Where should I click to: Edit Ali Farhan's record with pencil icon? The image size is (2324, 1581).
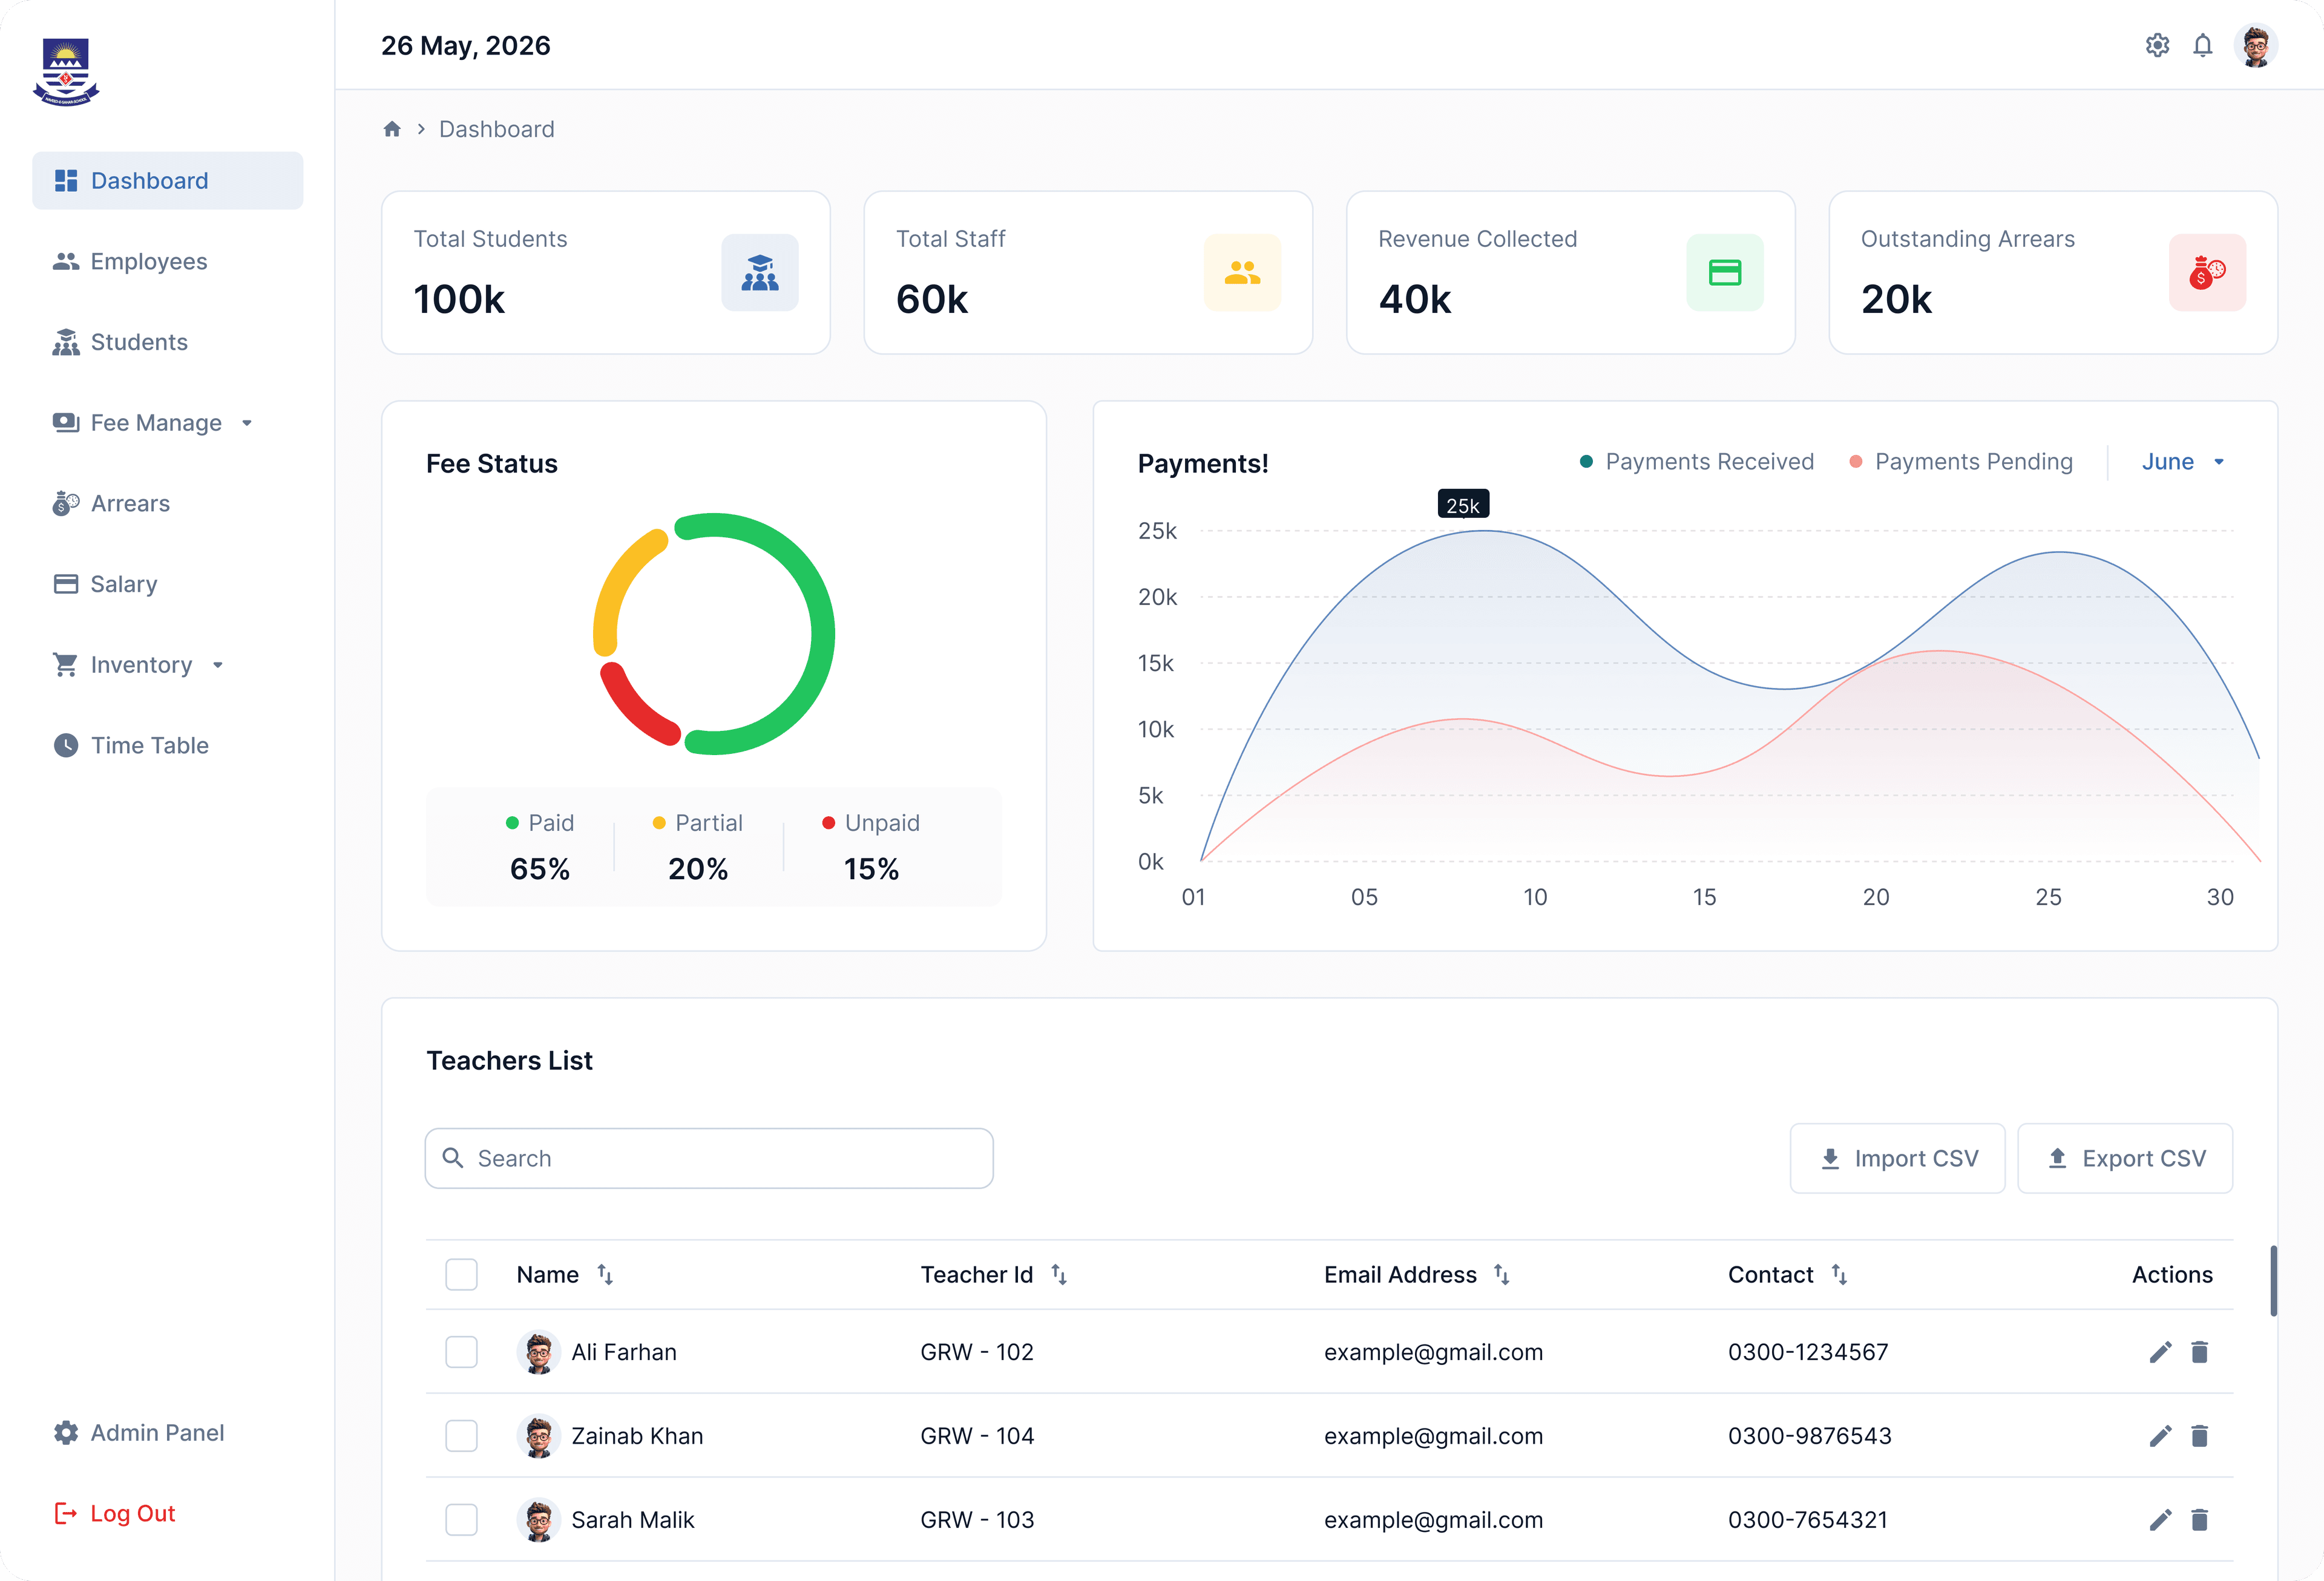pyautogui.click(x=2160, y=1352)
